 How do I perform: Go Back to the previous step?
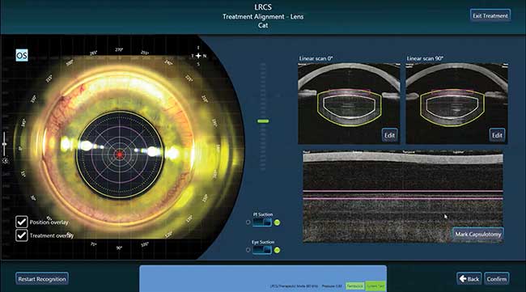point(469,278)
